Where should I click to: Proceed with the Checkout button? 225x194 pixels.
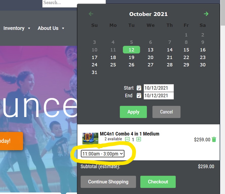pyautogui.click(x=158, y=182)
